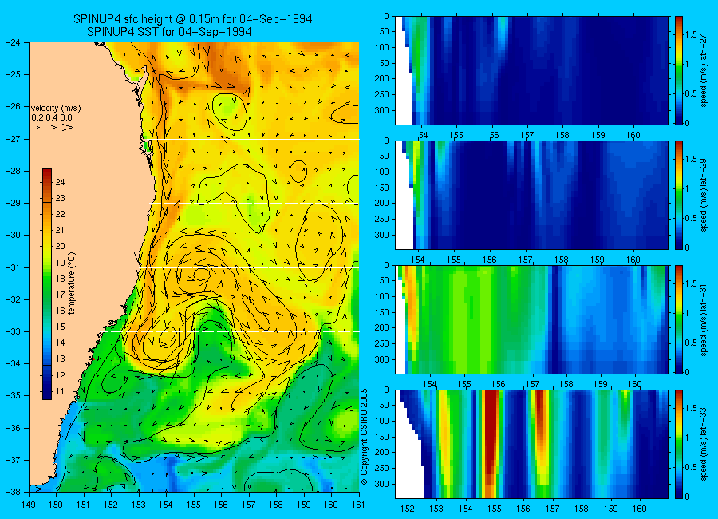The image size is (718, 519).
Task: Click the '1' tick on the lat=-31 speed bar
Action: (688, 313)
